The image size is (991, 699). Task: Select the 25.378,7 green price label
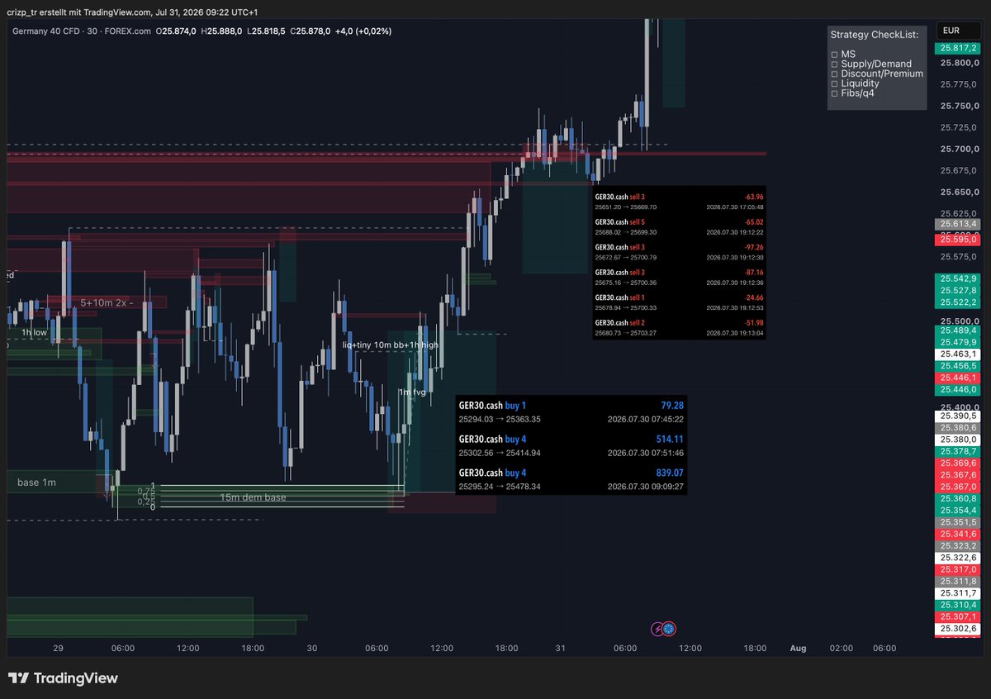(x=956, y=452)
